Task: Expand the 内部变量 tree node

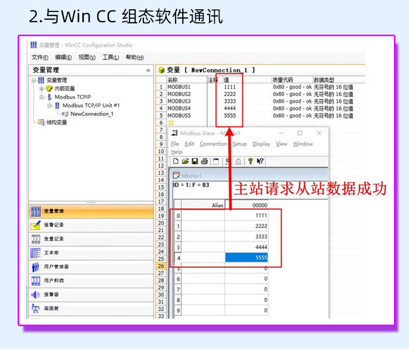Action: (x=42, y=88)
